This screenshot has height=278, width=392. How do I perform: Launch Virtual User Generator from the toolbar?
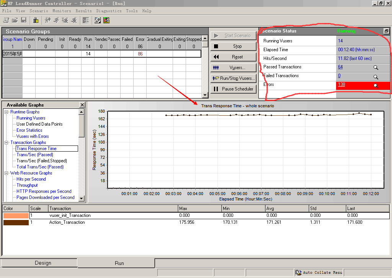pyautogui.click(x=98, y=20)
